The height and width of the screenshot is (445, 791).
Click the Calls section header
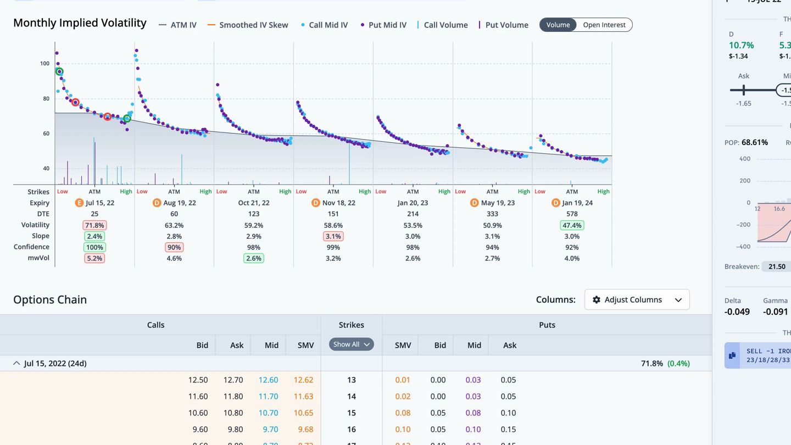(x=155, y=325)
